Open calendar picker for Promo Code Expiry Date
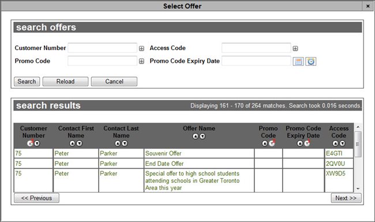Screen dimensions: 375x222 tap(298, 62)
